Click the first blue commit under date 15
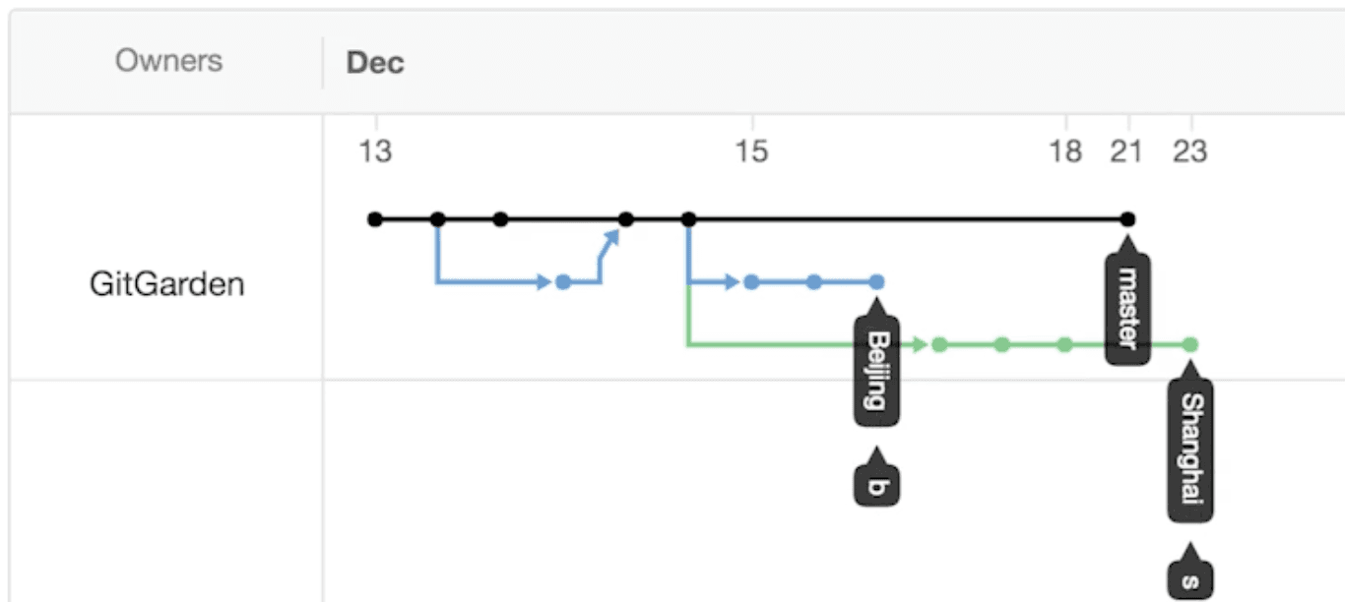This screenshot has height=602, width=1345. pos(751,282)
